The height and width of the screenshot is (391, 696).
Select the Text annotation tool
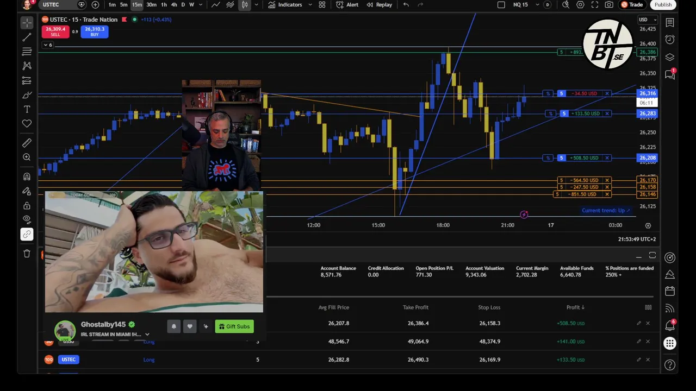27,109
